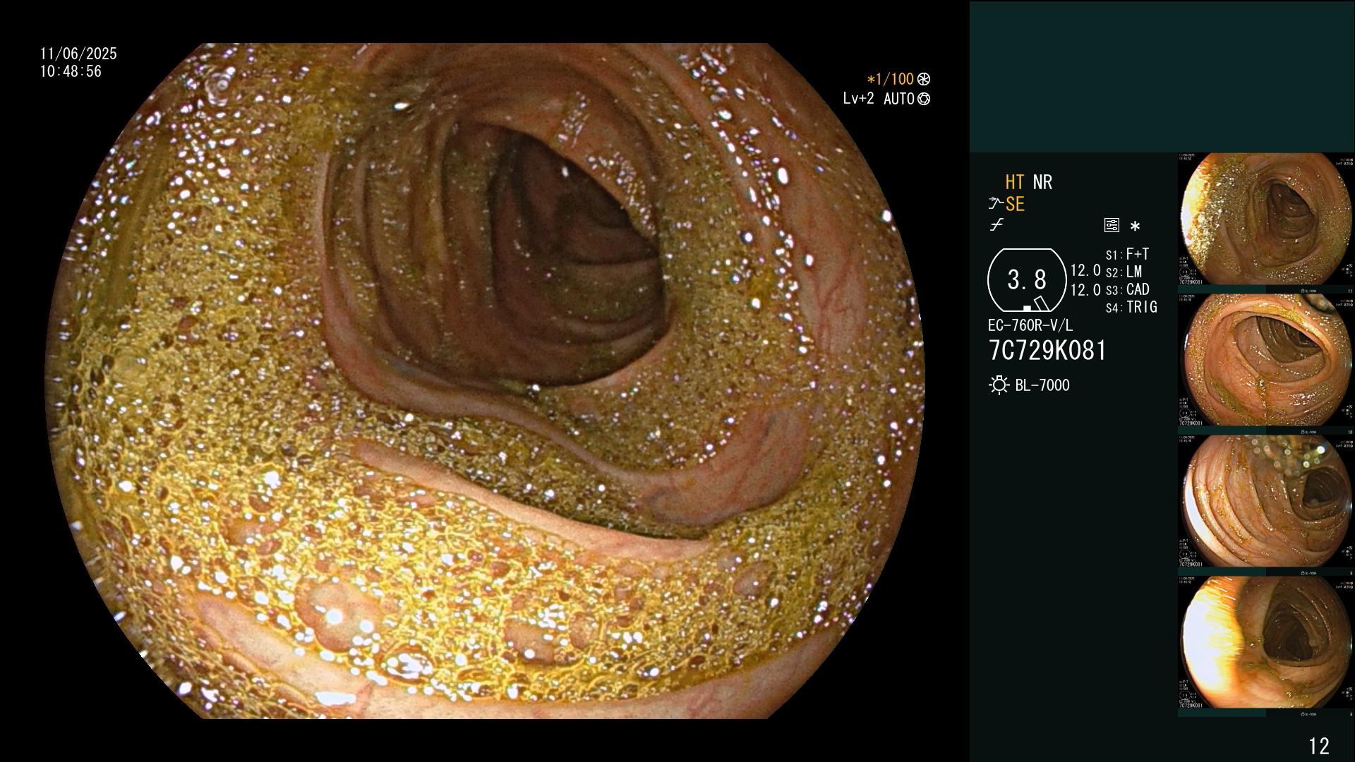Select the S2: LM switch assignment
Viewport: 1355px width, 762px height.
click(1124, 272)
